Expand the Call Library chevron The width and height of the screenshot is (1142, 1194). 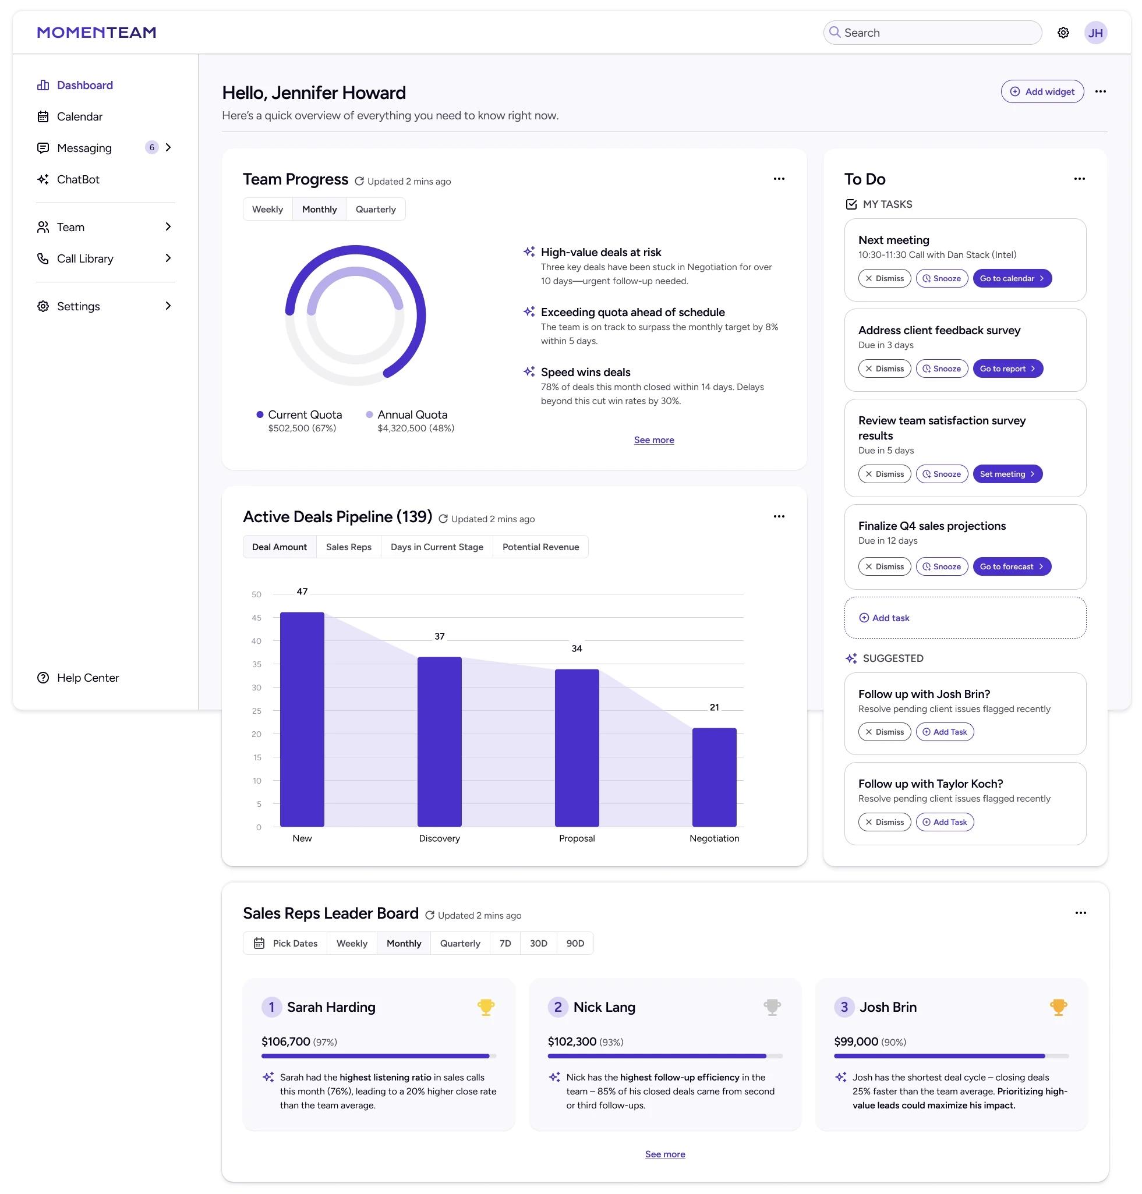tap(169, 258)
